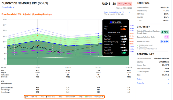The image size is (173, 100).
Task: Click the 6 months ago estimate 4.25
Action: (98, 92)
